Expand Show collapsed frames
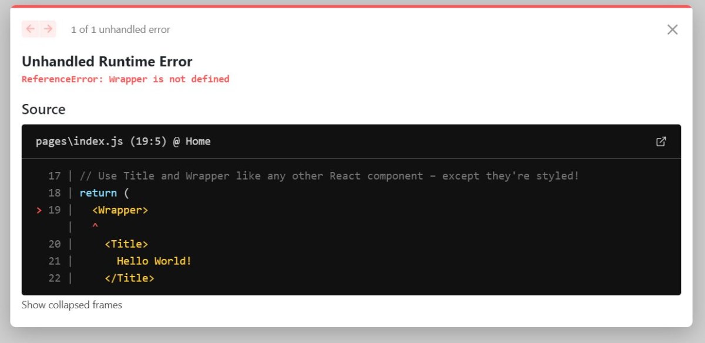Screen dimensions: 705x343 click(72, 305)
